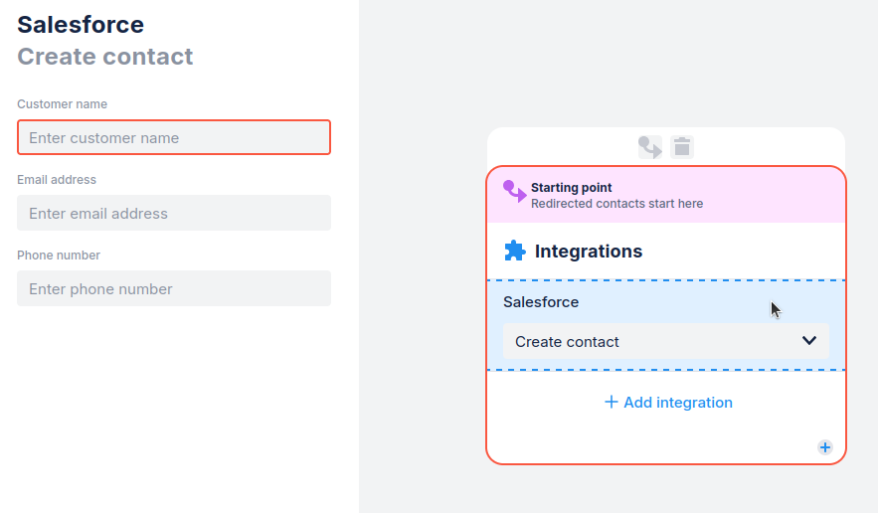Click the Customer name field label
This screenshot has width=878, height=513.
click(62, 104)
